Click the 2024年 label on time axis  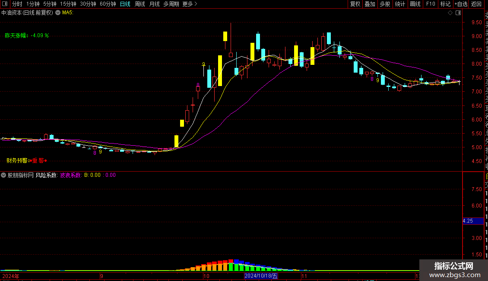11,276
